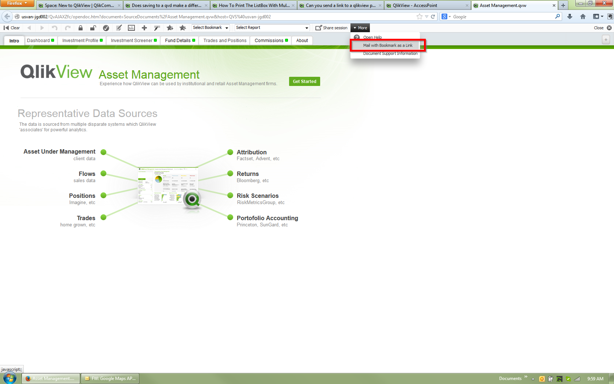Image resolution: width=614 pixels, height=384 pixels.
Task: Open the Select Report dropdown
Action: (272, 28)
